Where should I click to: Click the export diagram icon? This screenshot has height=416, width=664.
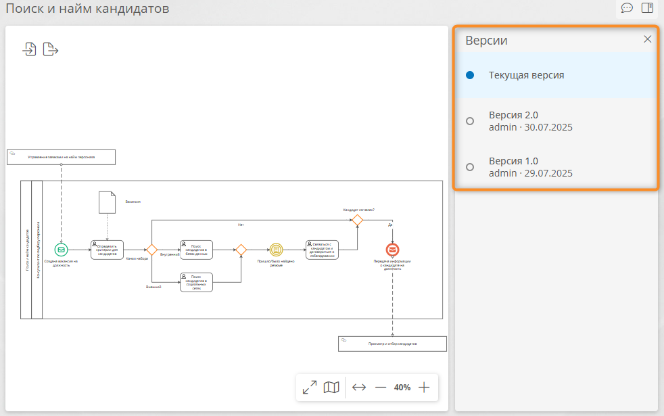pyautogui.click(x=51, y=49)
